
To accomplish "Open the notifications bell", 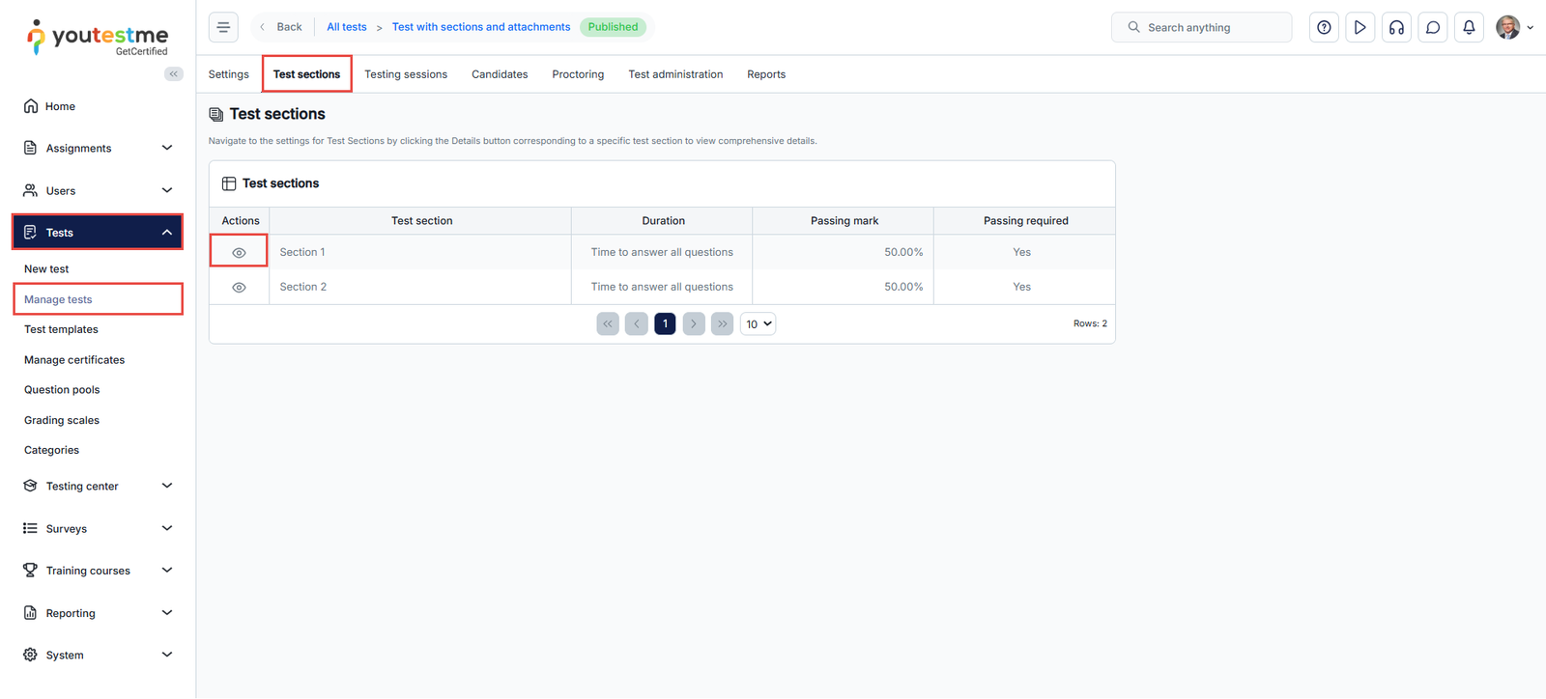I will [x=1469, y=27].
